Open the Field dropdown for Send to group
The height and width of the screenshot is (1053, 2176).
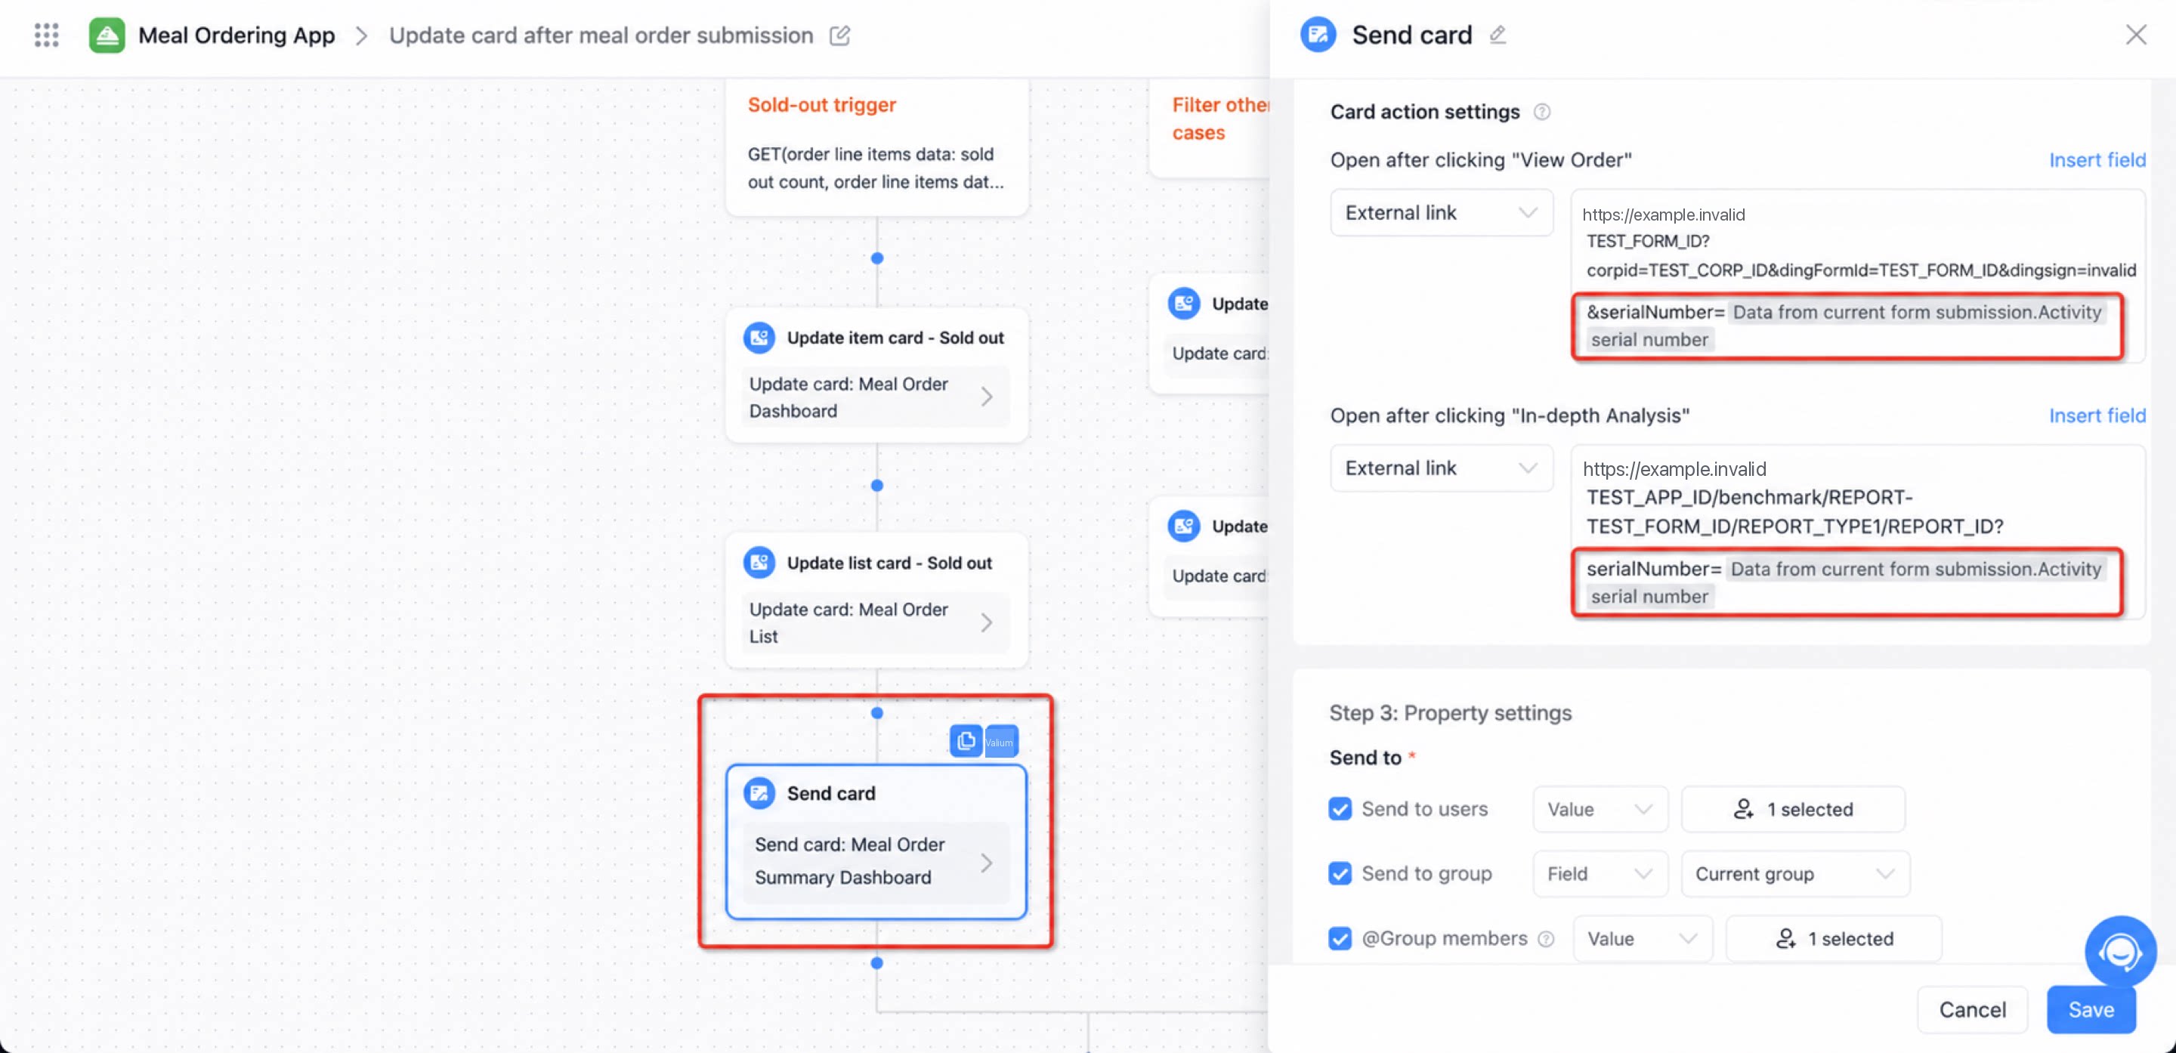point(1600,874)
